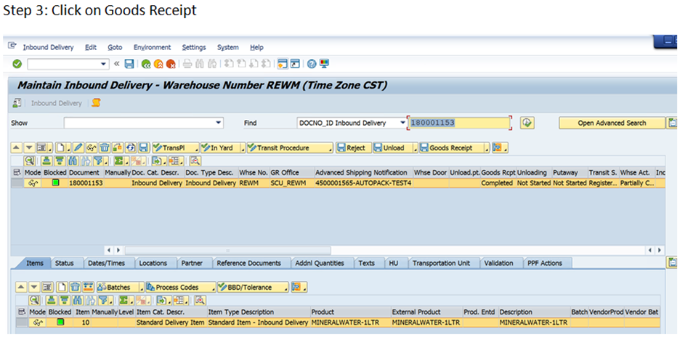Switch to the Status tab
Viewport: 693px width, 353px height.
point(65,263)
